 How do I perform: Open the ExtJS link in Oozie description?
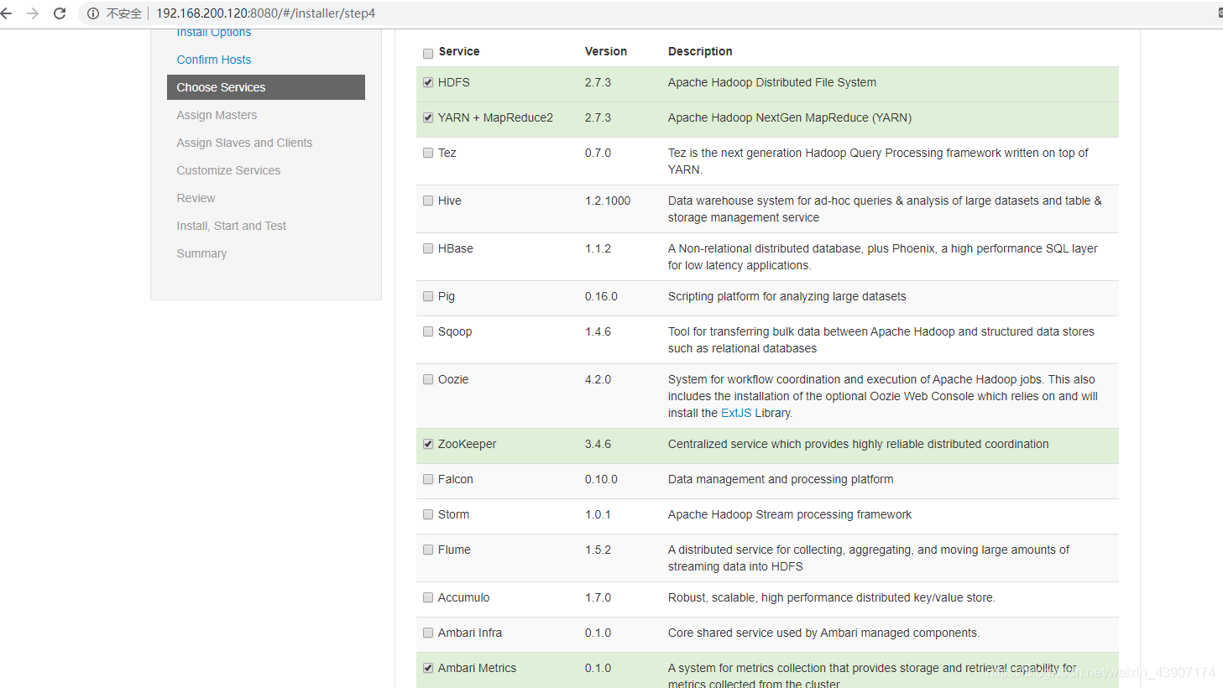point(736,413)
